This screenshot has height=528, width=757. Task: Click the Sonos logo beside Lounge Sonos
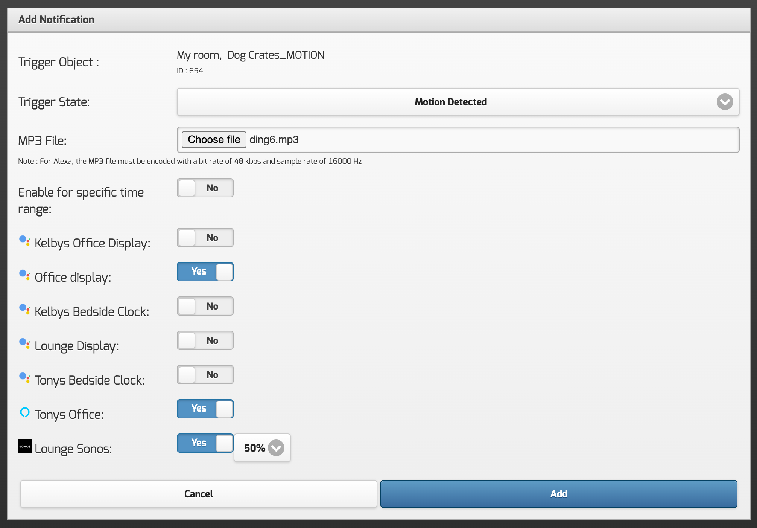[25, 447]
